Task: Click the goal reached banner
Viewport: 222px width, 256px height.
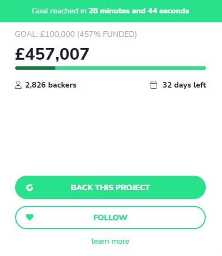Action: pyautogui.click(x=111, y=11)
